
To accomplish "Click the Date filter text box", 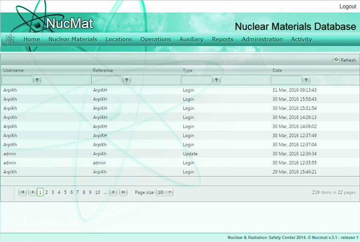I will 286,80.
